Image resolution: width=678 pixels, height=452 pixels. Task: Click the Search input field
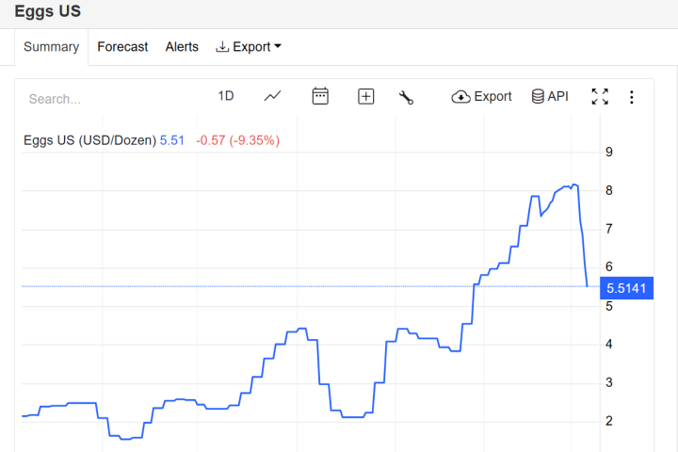coord(104,98)
